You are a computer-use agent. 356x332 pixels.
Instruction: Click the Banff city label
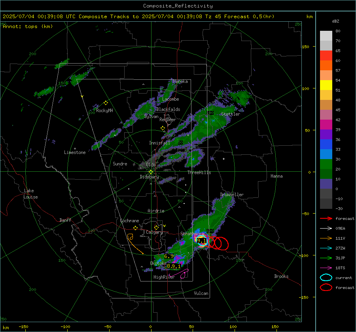pyautogui.click(x=65, y=220)
